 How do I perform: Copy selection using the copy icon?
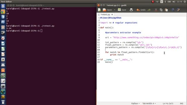161,10
